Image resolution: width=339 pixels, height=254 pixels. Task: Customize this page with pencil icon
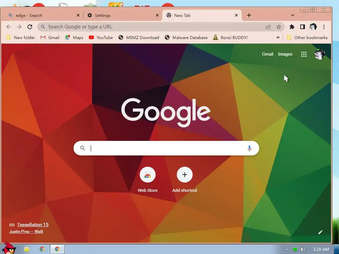pos(320,232)
